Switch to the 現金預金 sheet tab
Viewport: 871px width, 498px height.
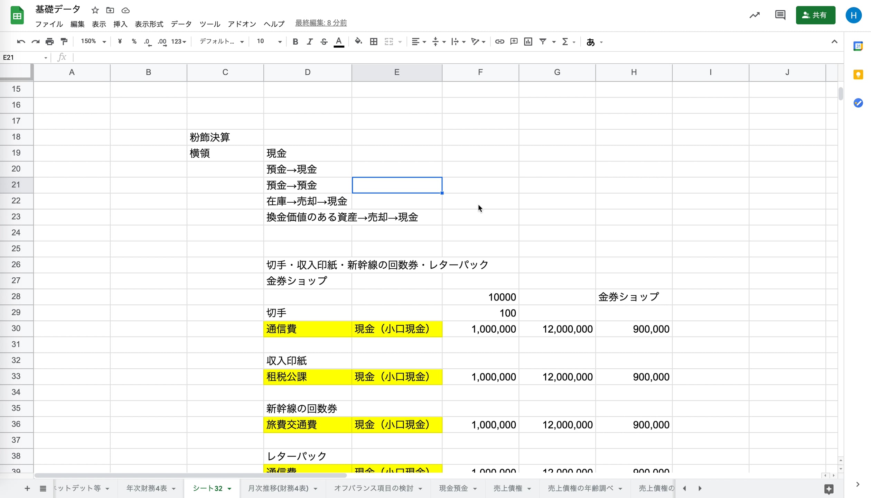click(x=453, y=488)
